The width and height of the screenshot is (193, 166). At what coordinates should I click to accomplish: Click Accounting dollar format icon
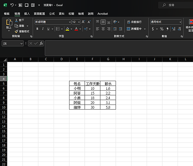click(153, 29)
